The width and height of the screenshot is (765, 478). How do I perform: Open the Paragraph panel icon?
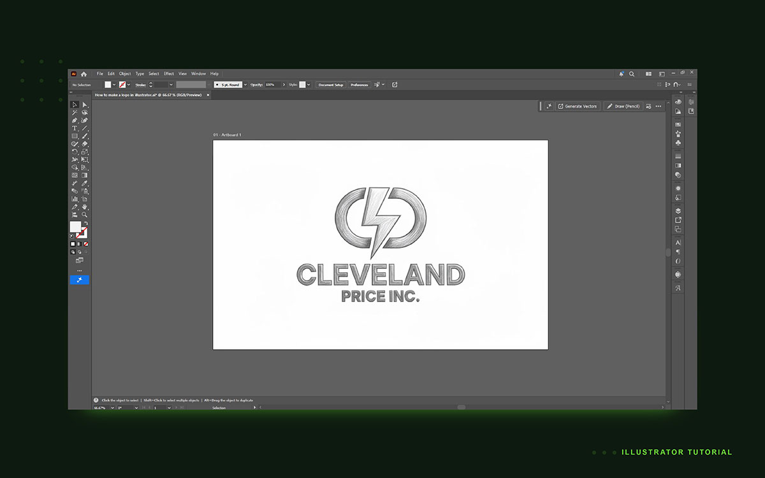678,252
